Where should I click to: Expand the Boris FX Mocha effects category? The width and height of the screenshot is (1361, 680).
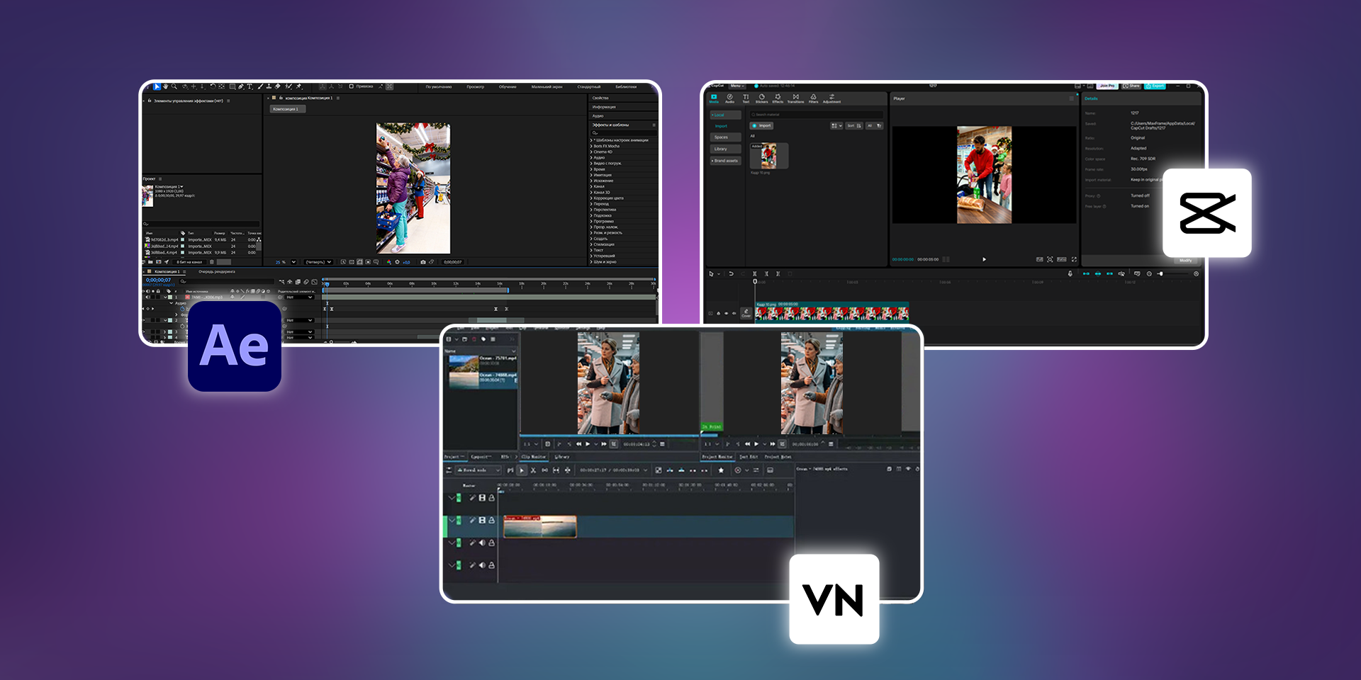click(592, 146)
